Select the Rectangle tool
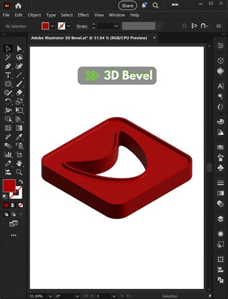 (8, 84)
